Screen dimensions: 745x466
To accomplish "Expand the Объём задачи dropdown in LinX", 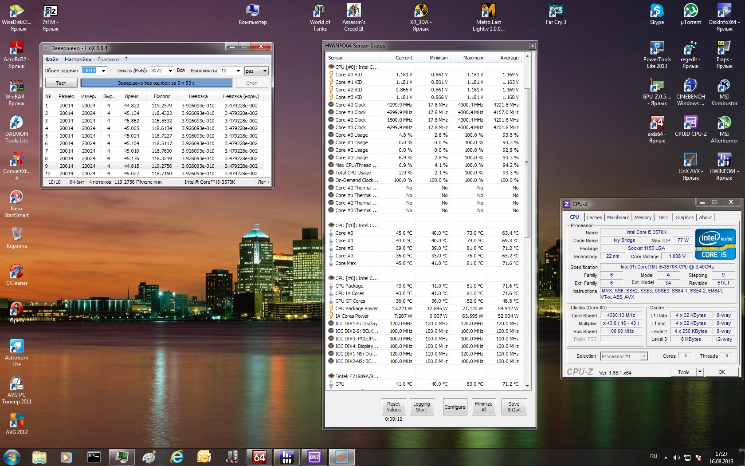I will click(103, 71).
